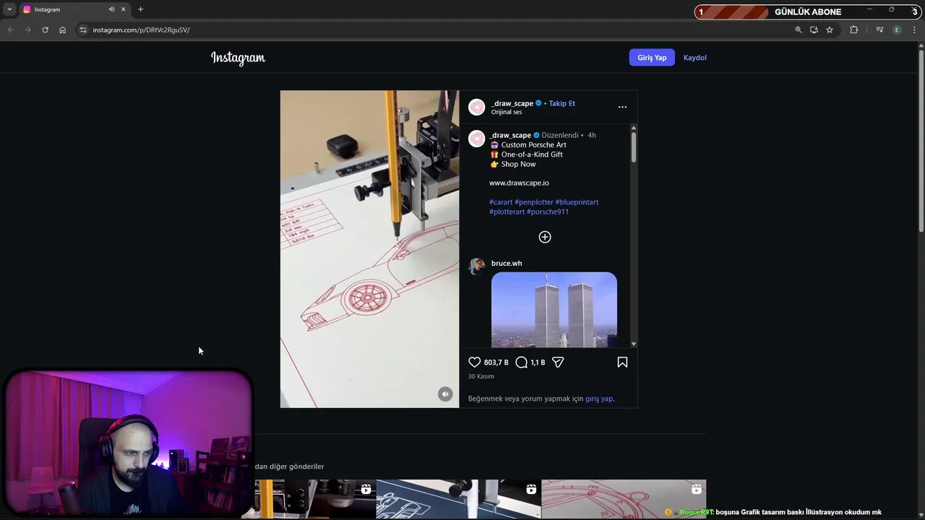The height and width of the screenshot is (520, 925).
Task: Open the three-dot post options menu
Action: pyautogui.click(x=622, y=107)
